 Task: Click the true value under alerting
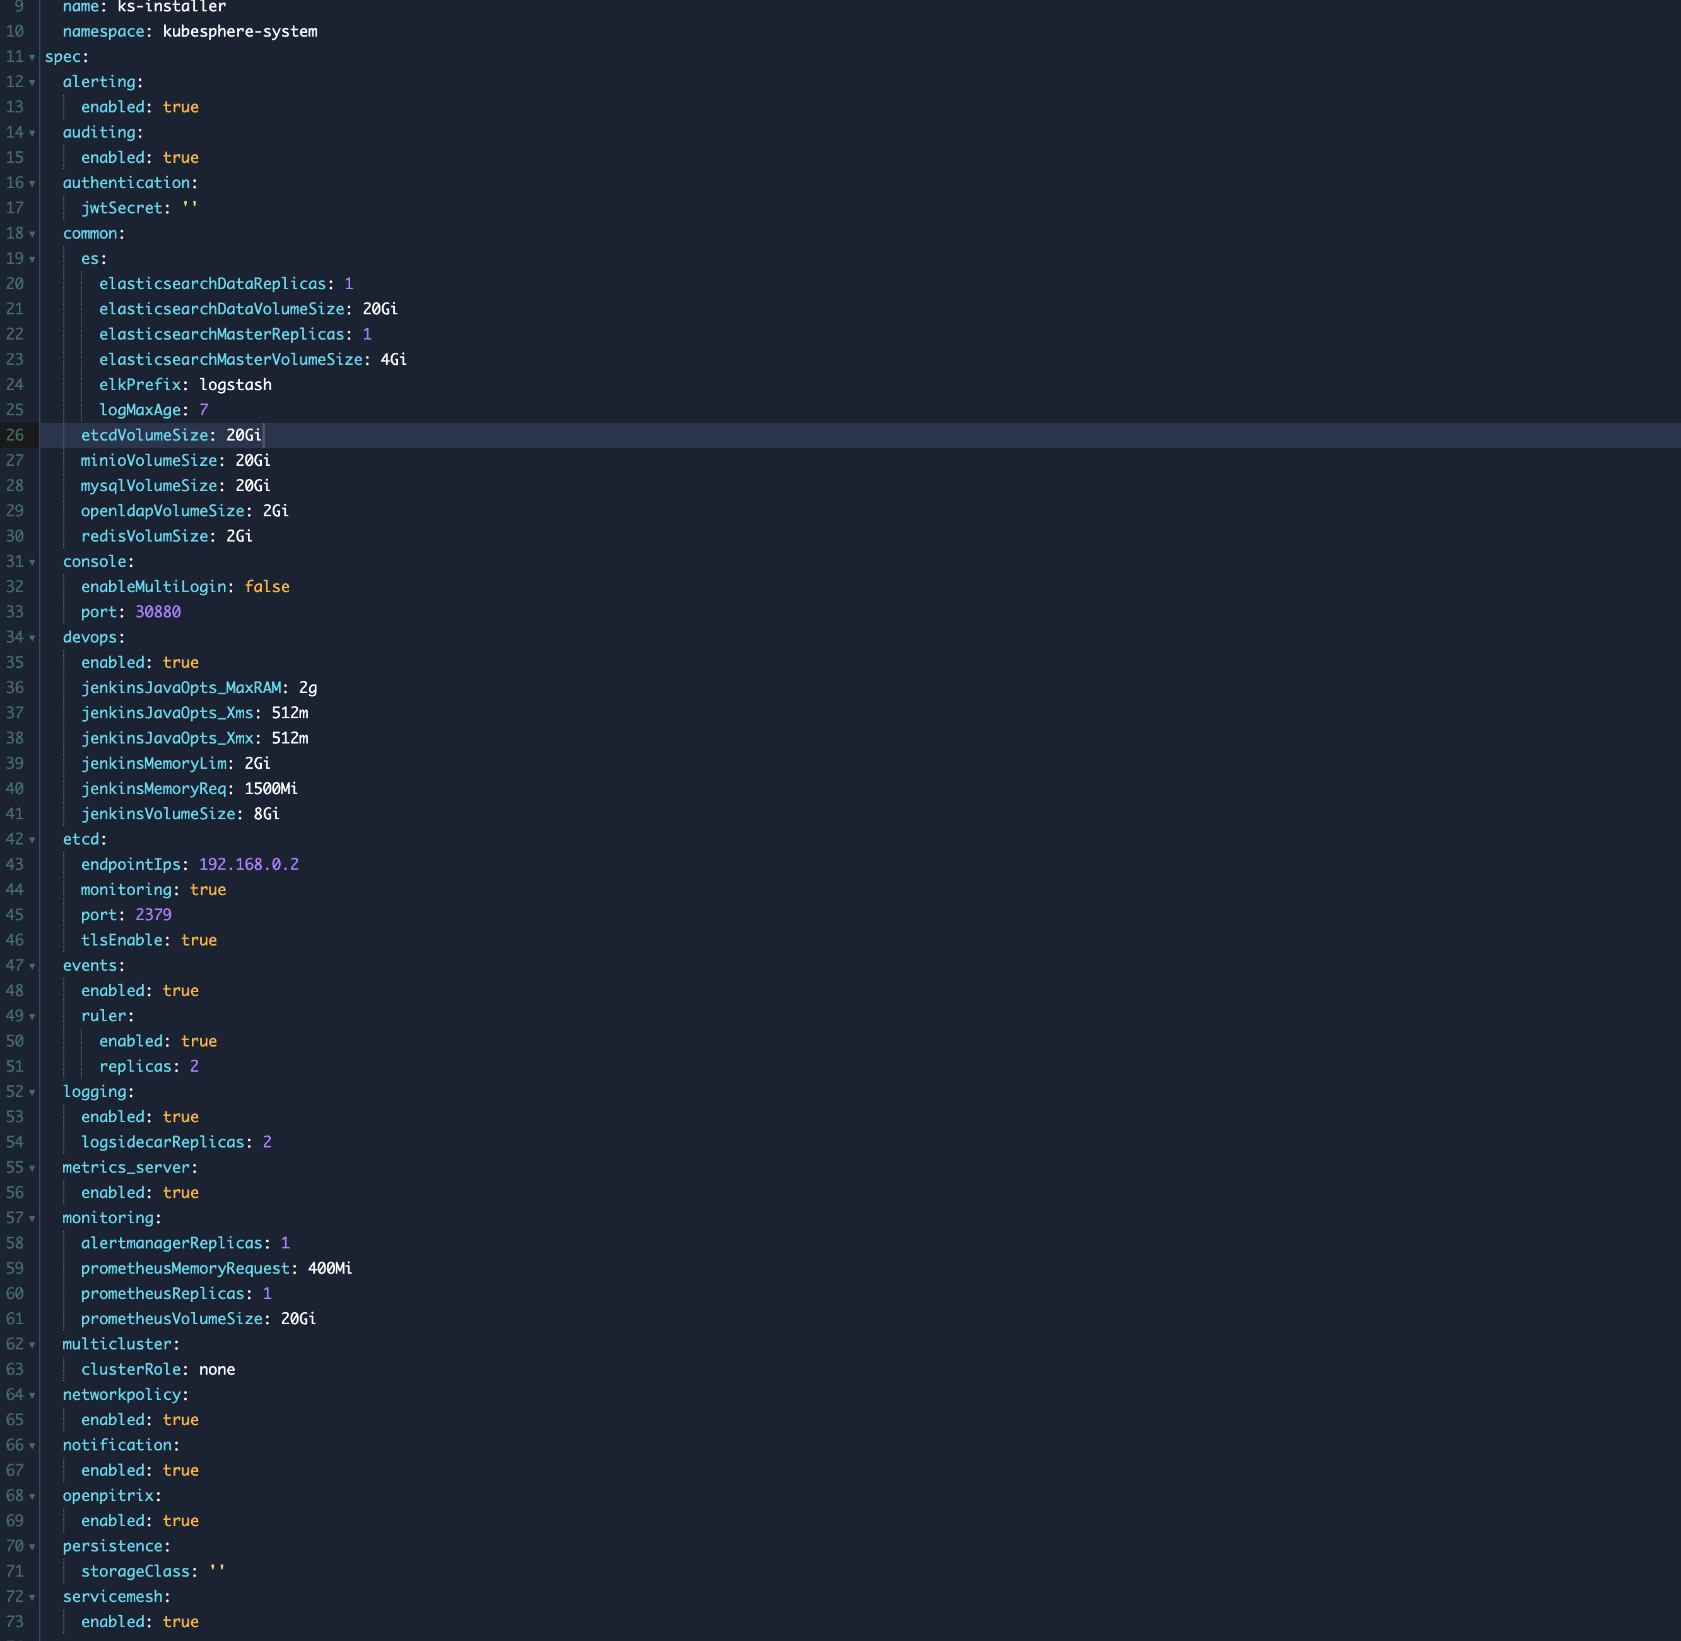pyautogui.click(x=181, y=107)
